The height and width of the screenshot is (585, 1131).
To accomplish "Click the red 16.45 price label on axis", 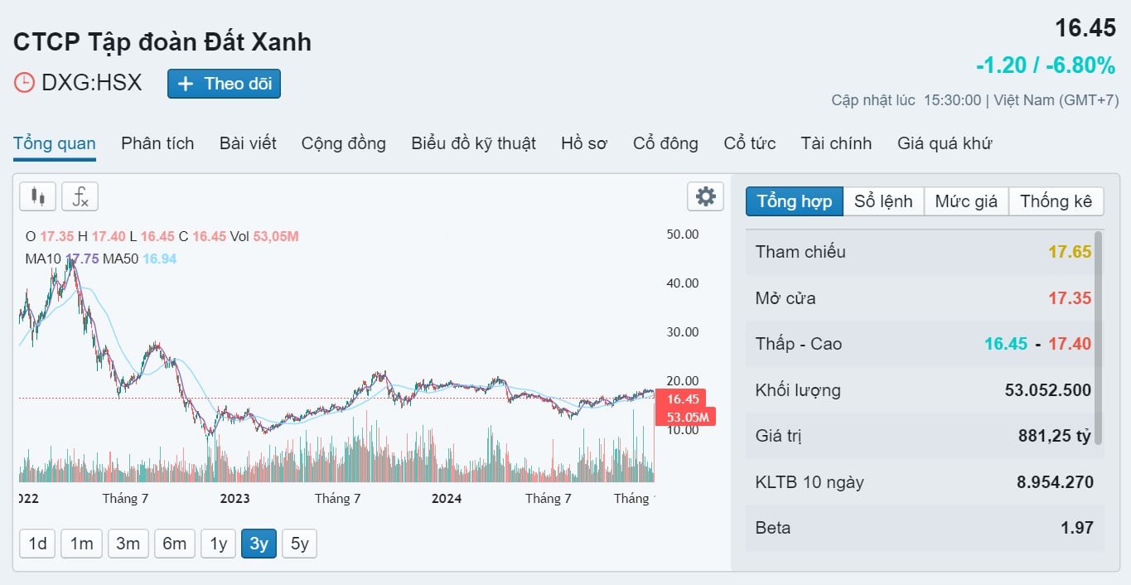I will [x=679, y=399].
